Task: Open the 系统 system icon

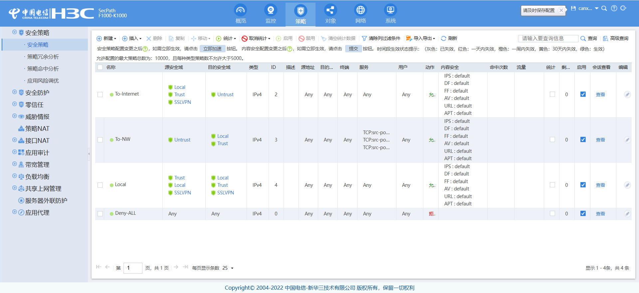Action: point(390,10)
